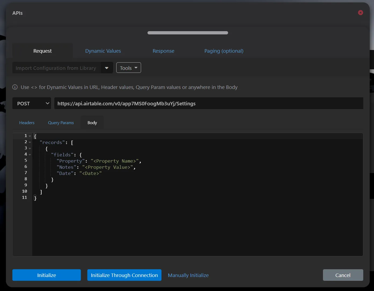The width and height of the screenshot is (374, 291).
Task: Select the Headers sub-tab
Action: [x=27, y=123]
